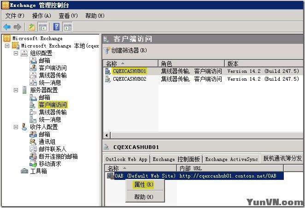Click the Forward arrow toolbar icon
This screenshot has height=208, width=305.
coord(18,27)
